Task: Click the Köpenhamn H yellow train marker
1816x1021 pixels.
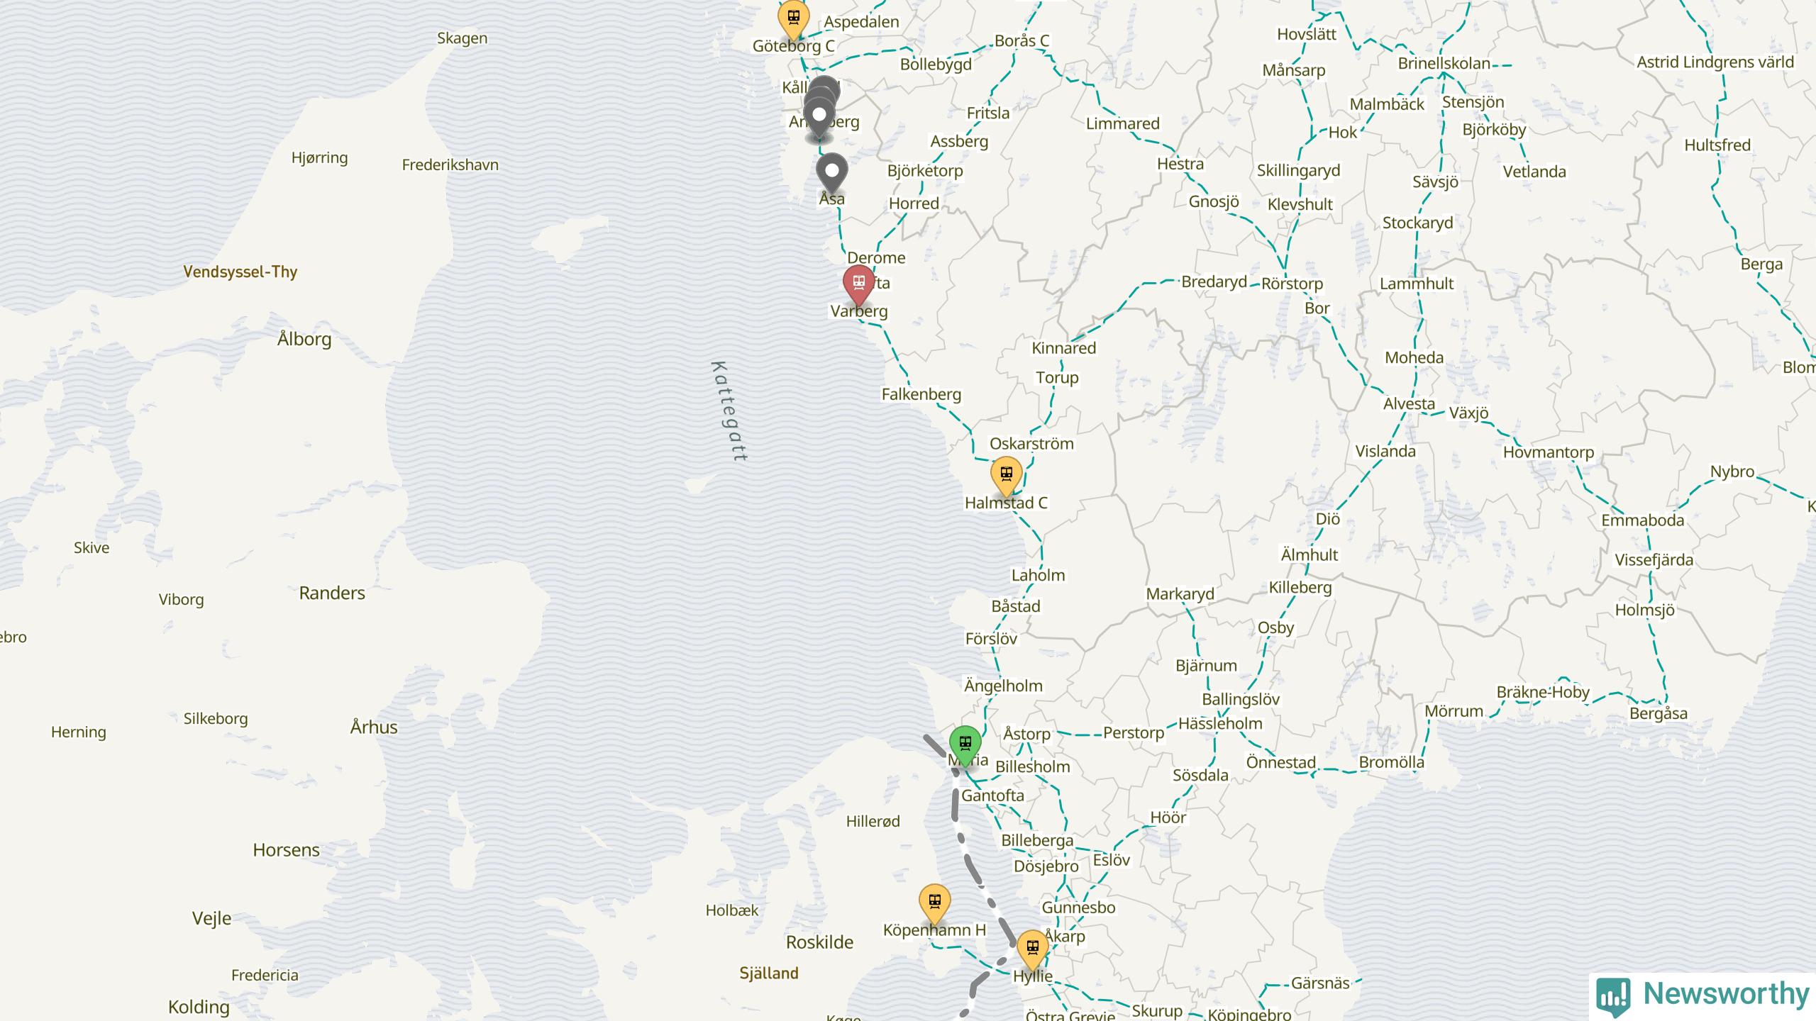Action: click(x=934, y=904)
